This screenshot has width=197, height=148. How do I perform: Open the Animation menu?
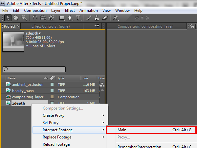[x=88, y=11]
